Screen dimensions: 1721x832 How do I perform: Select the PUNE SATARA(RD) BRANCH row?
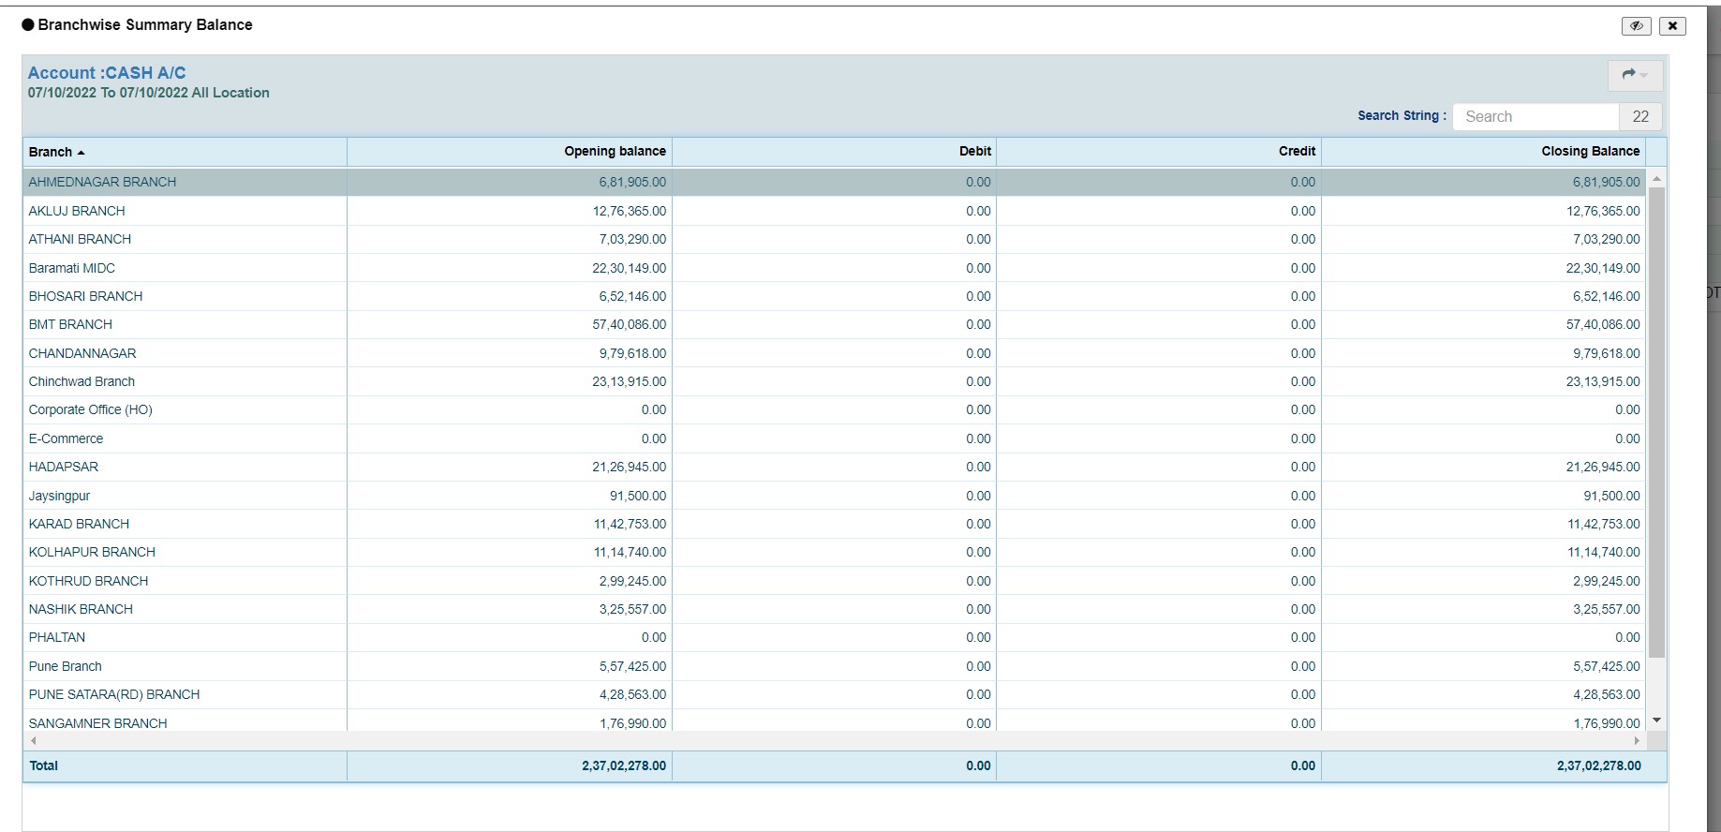pos(835,694)
